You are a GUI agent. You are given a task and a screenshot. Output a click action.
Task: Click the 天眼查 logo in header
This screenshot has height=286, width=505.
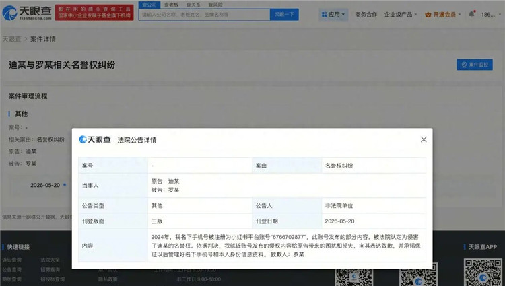[x=27, y=13]
